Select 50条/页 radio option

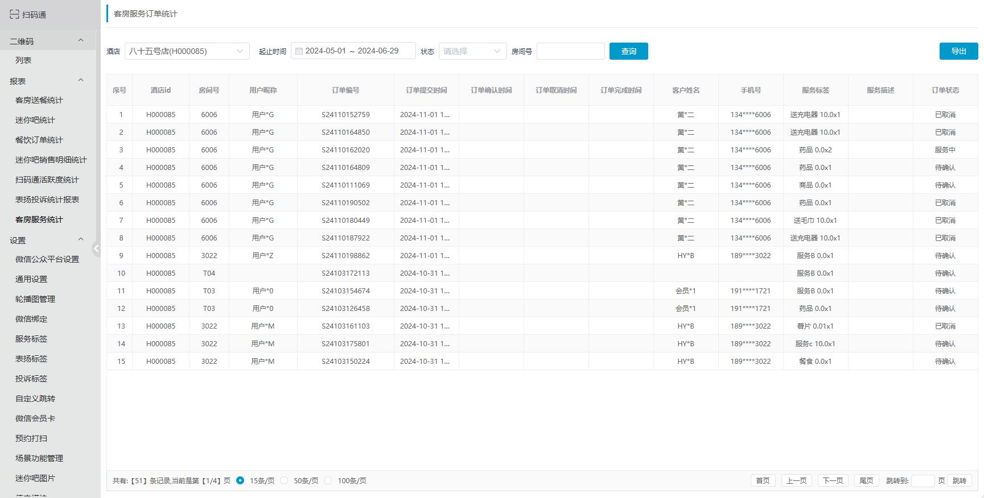tap(284, 480)
